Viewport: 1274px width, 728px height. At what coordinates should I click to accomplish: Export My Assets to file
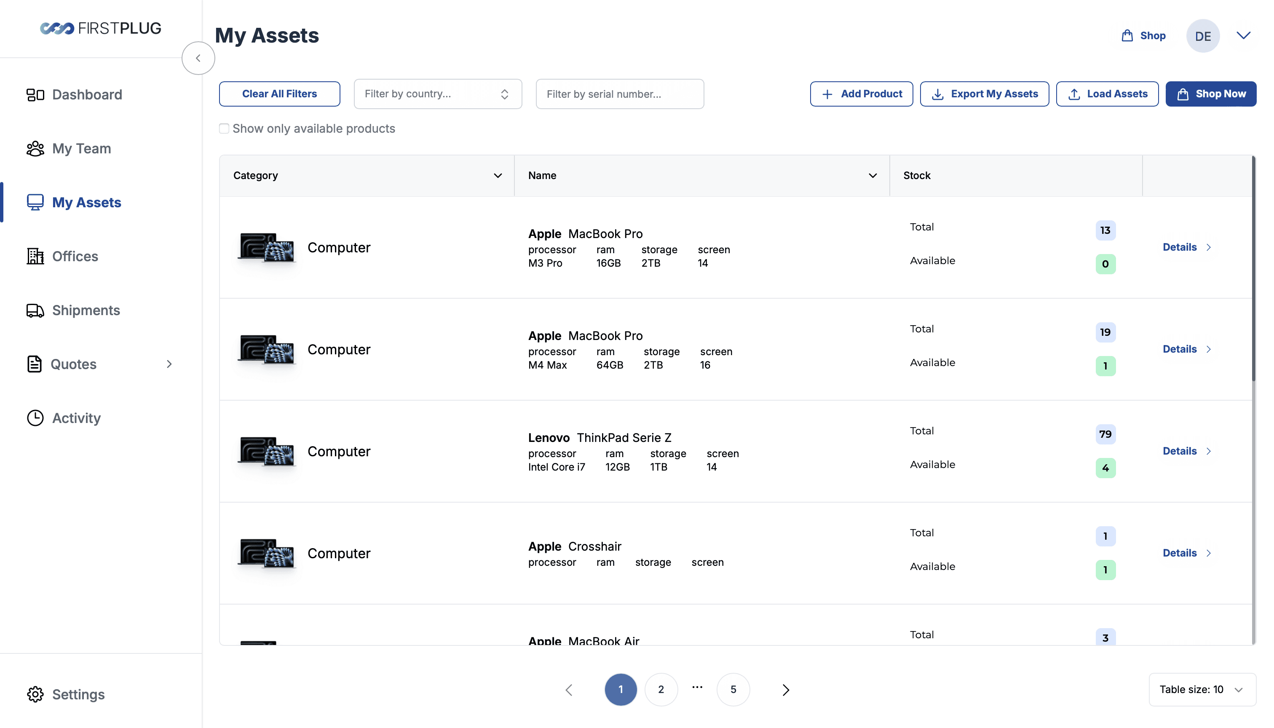(x=984, y=94)
